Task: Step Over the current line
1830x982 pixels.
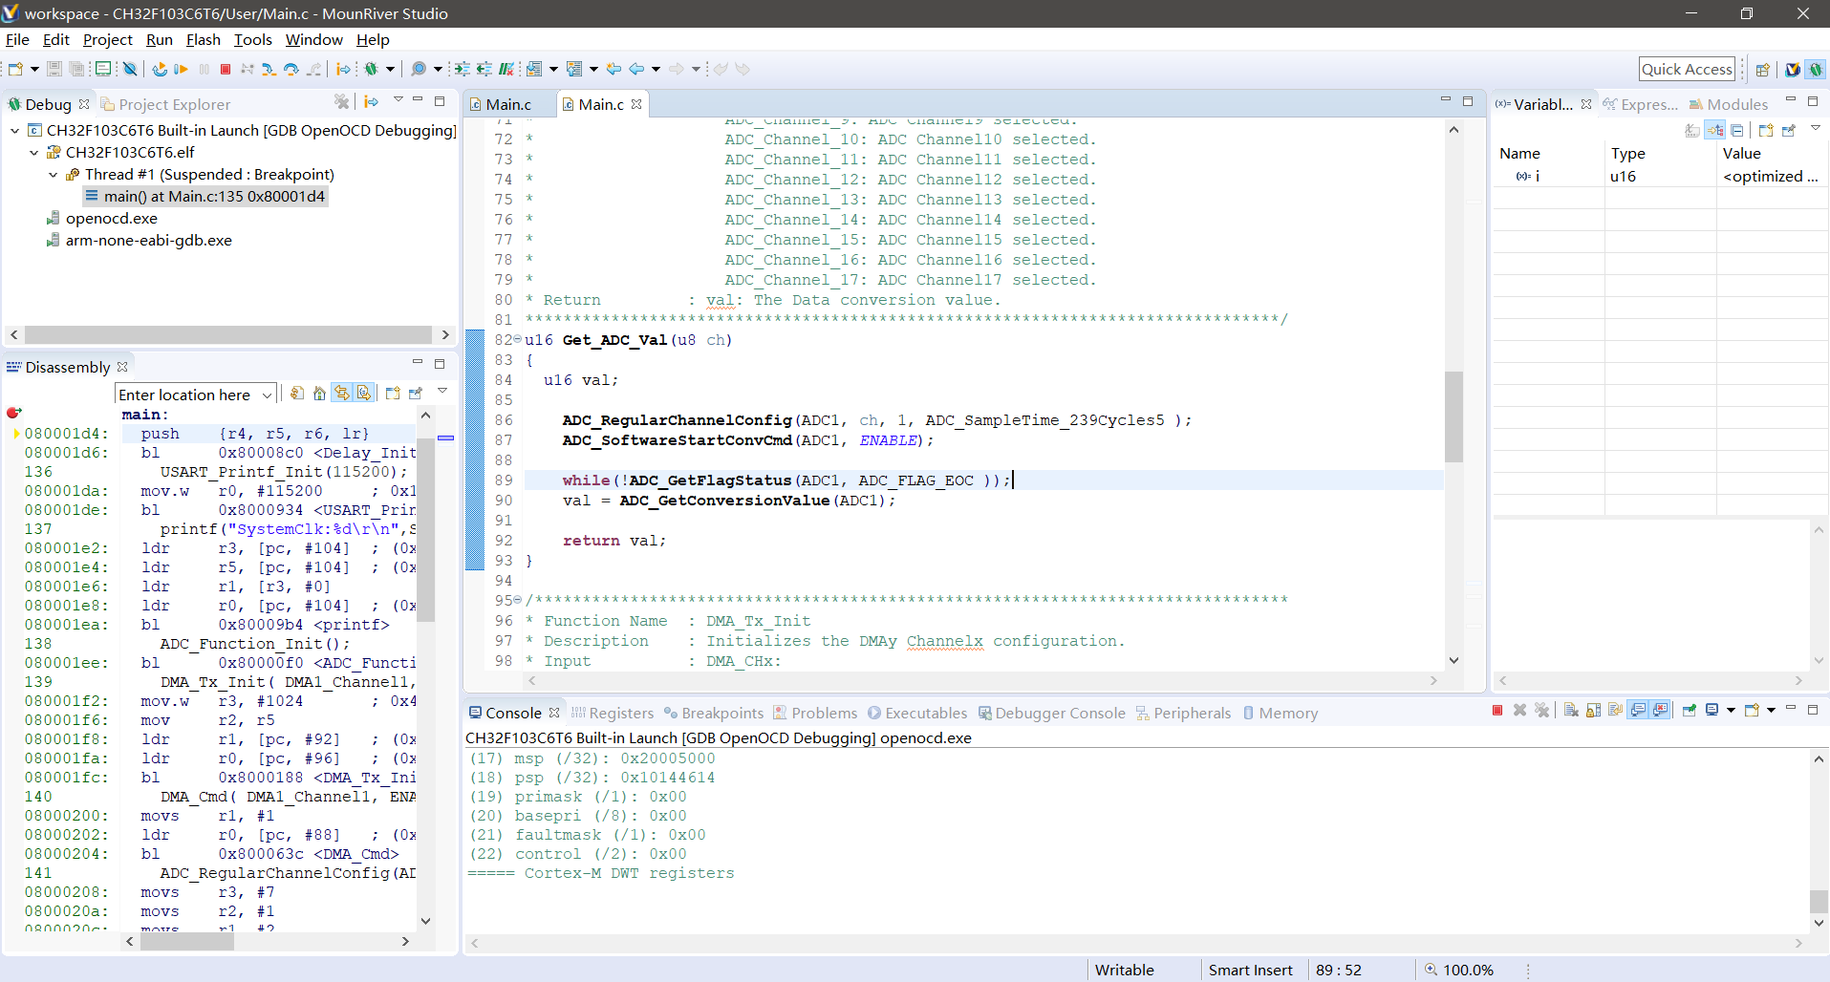Action: (291, 69)
